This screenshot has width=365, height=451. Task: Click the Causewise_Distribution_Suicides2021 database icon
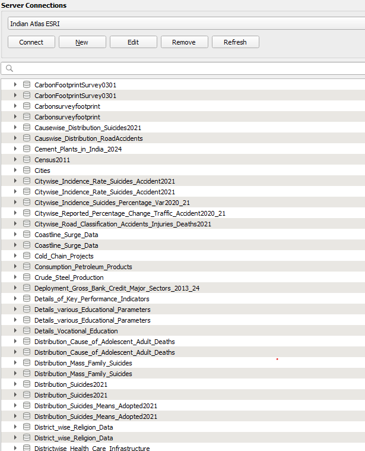click(27, 128)
